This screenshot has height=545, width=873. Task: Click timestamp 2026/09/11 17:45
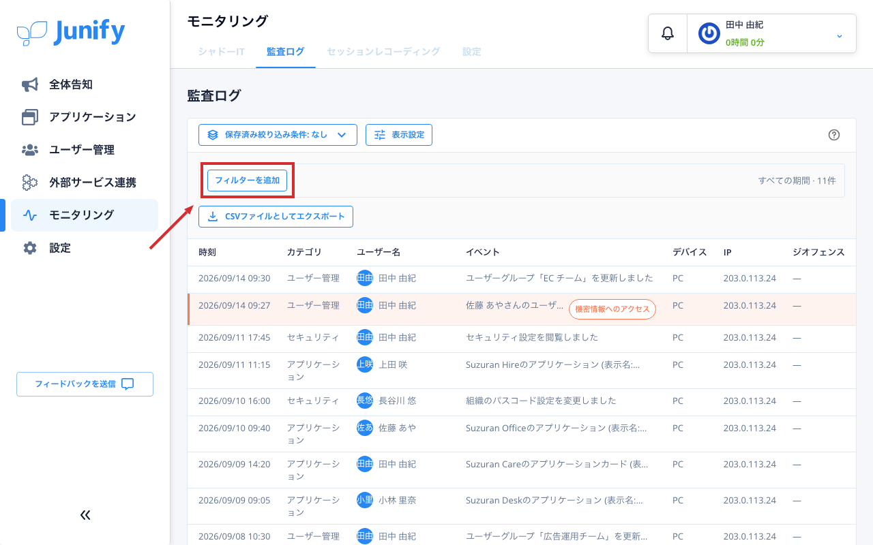point(234,337)
